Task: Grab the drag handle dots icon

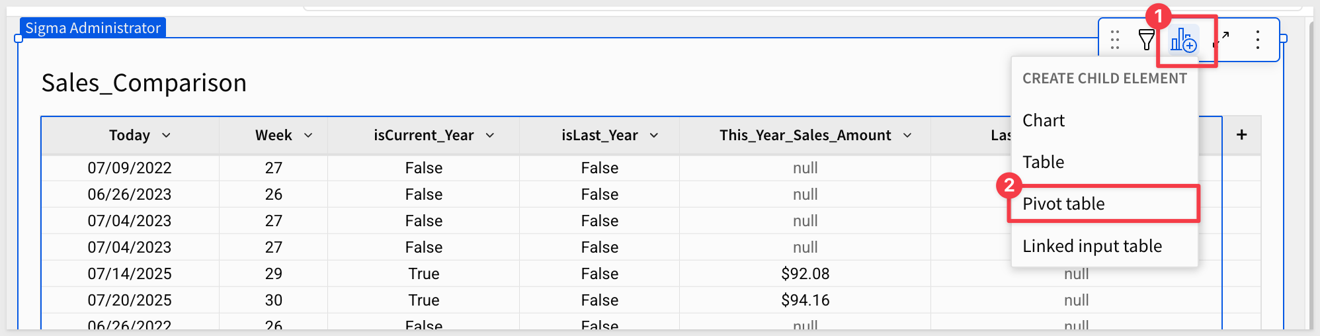Action: click(x=1115, y=40)
